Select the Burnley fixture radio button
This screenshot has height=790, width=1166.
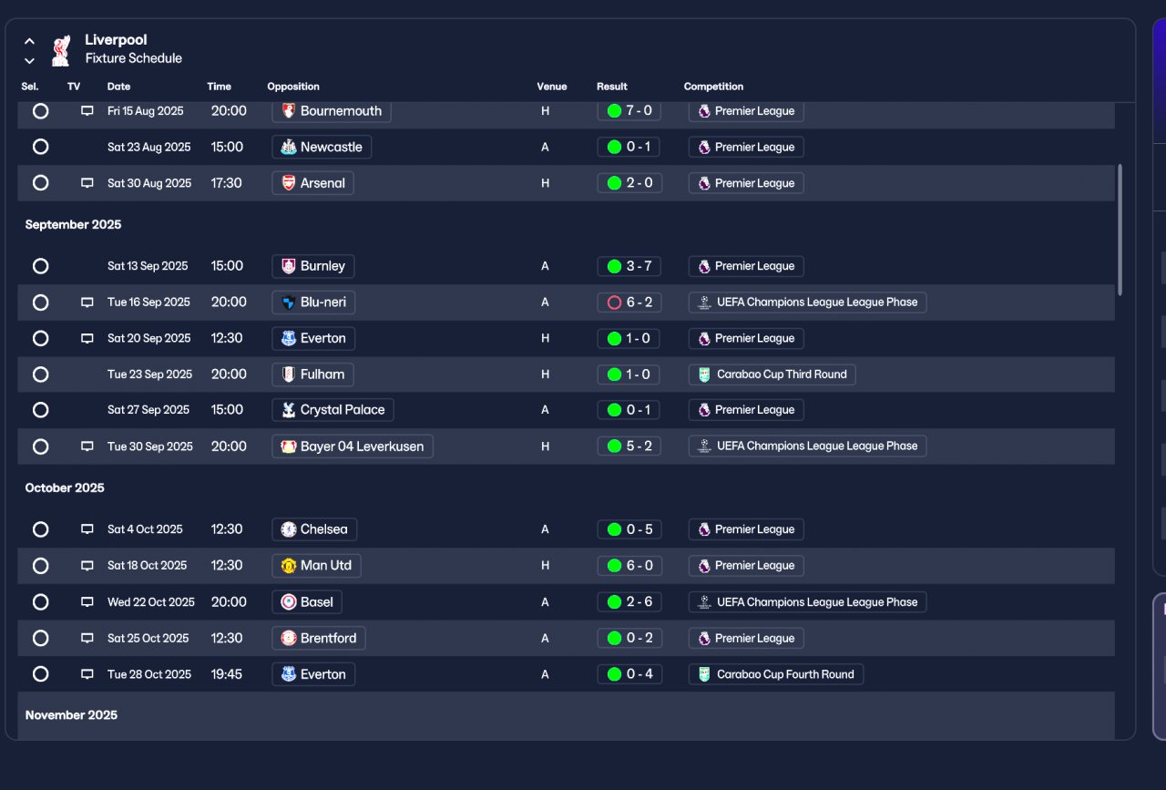click(40, 266)
